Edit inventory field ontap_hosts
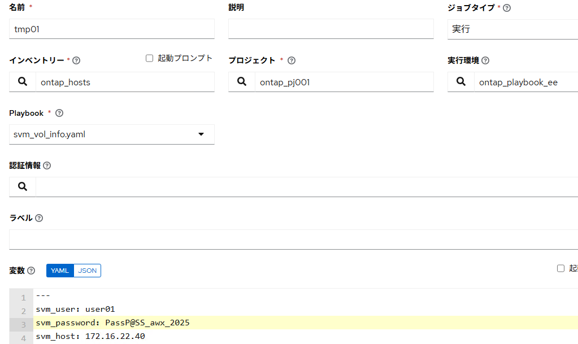The height and width of the screenshot is (344, 578). point(125,82)
